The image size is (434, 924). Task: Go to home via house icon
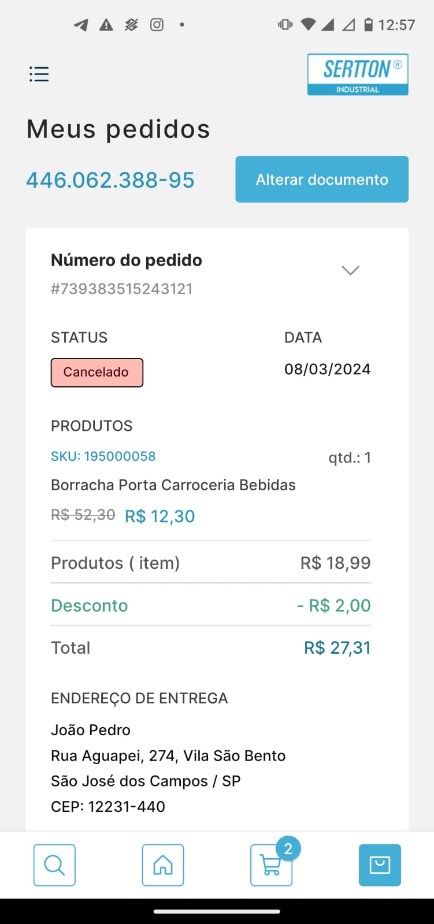(163, 865)
